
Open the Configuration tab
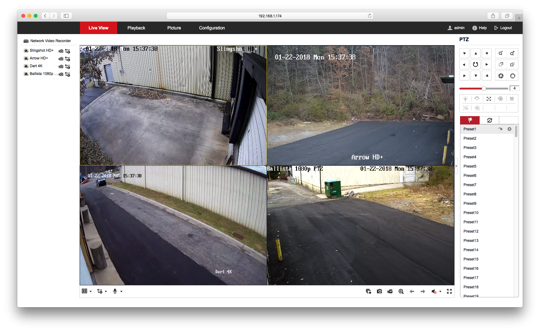click(x=212, y=28)
